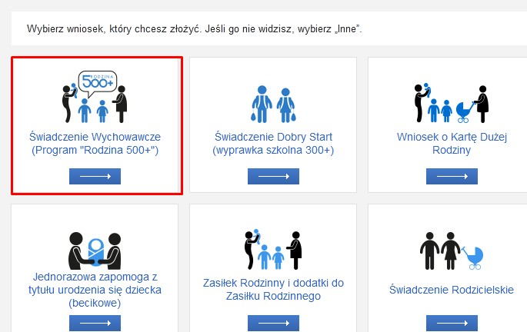The image size is (527, 332).
Task: Click arrow button under Rodzina 500+
Action: point(95,176)
